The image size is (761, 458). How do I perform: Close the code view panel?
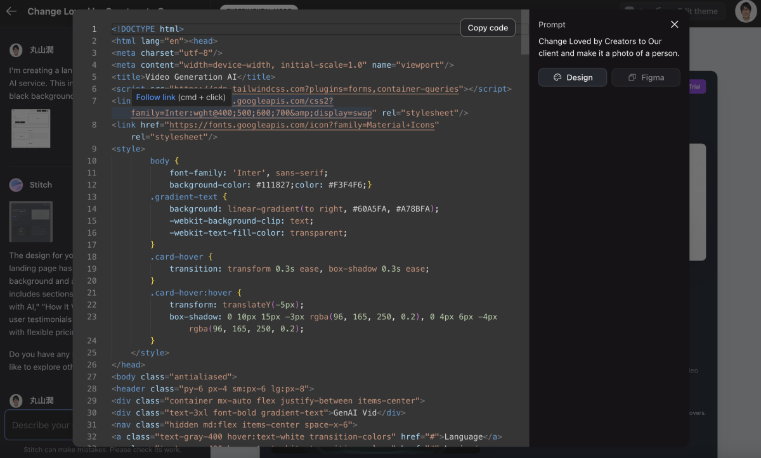[674, 24]
